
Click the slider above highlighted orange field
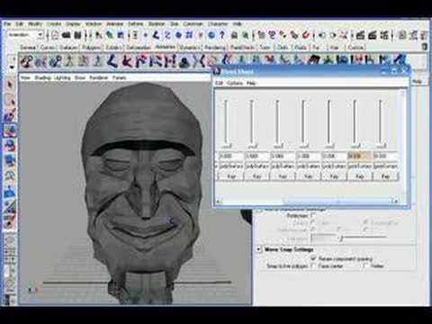coord(355,123)
